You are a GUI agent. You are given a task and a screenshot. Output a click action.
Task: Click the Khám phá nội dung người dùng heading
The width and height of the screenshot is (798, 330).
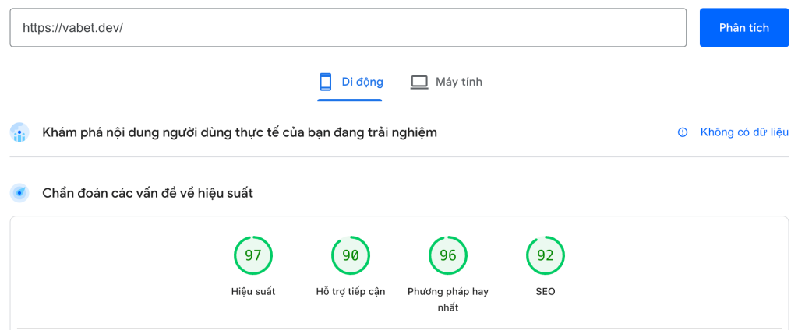tap(240, 133)
